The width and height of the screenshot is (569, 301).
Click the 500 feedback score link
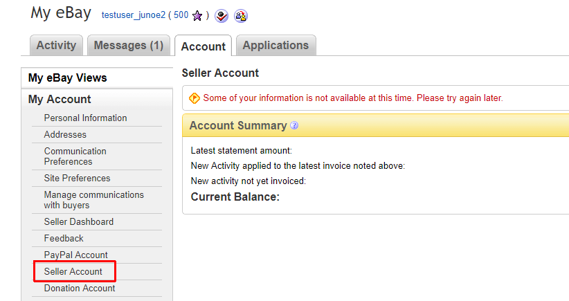[x=181, y=15]
